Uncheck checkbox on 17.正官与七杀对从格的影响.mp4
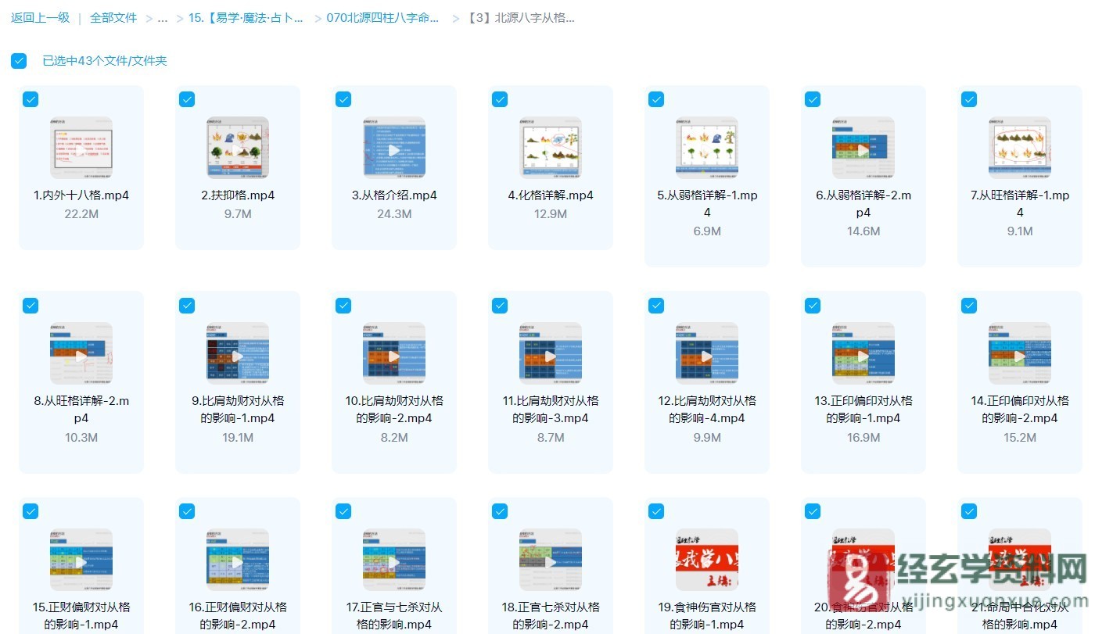Image resolution: width=1113 pixels, height=634 pixels. coord(343,511)
